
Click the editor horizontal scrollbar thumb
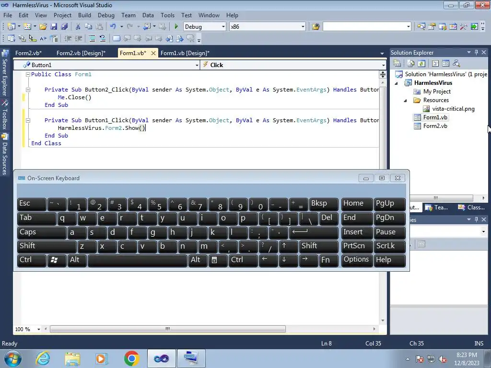pos(168,329)
